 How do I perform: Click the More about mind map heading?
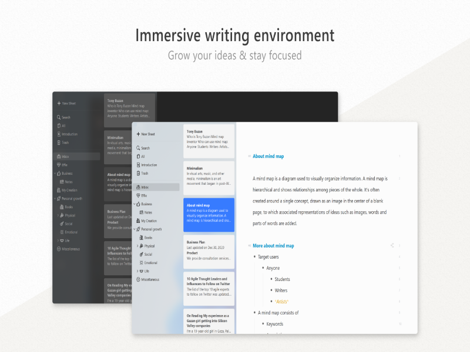[x=273, y=246]
